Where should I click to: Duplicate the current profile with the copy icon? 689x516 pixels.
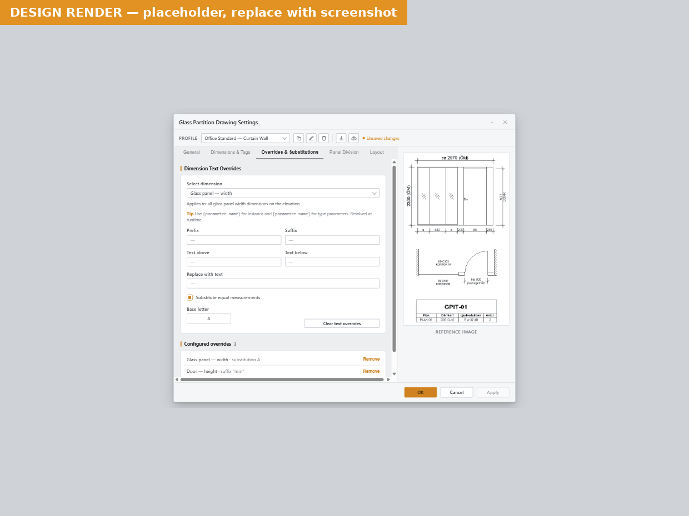pyautogui.click(x=299, y=138)
